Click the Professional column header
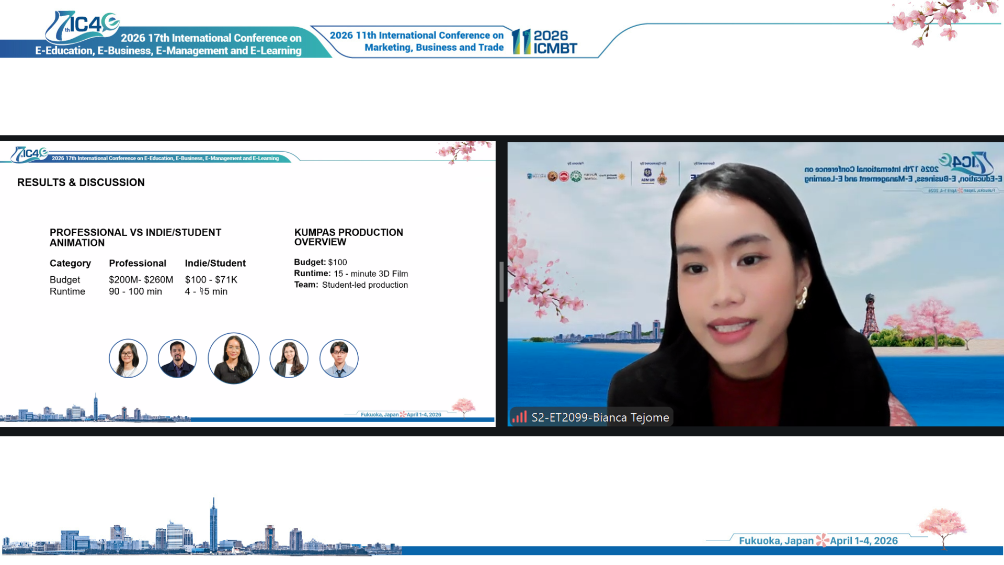 138,263
